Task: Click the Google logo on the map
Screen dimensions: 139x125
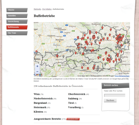Action: (38, 75)
